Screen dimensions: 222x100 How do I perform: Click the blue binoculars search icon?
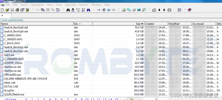tap(88, 10)
